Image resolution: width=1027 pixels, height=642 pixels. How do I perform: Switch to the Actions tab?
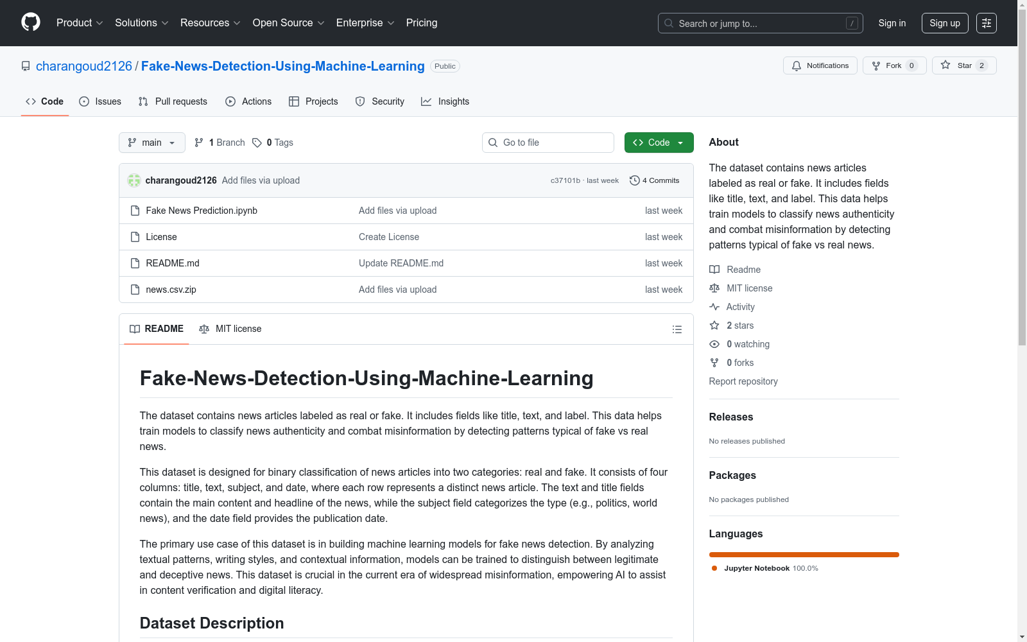[248, 101]
